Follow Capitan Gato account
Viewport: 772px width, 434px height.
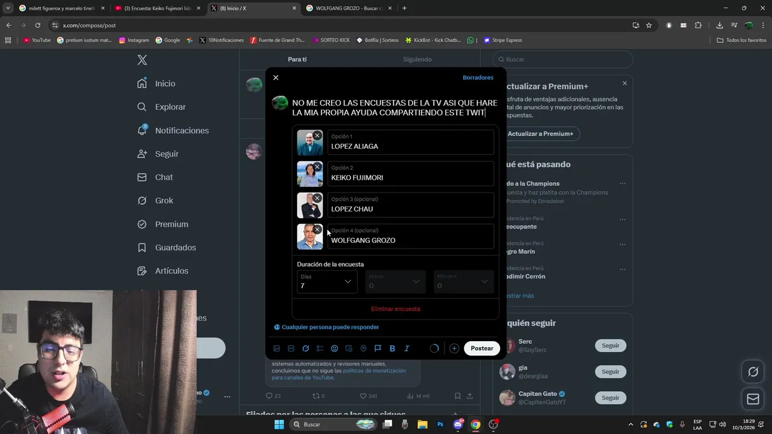610,398
